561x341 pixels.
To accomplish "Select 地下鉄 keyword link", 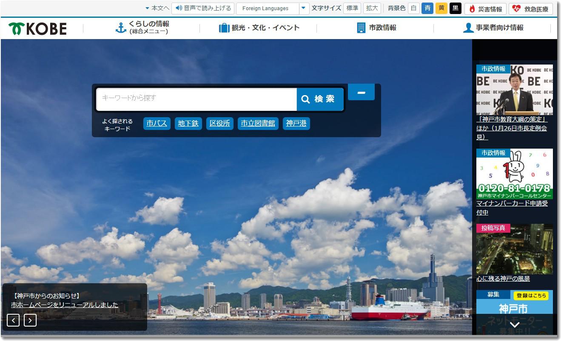I will pos(188,124).
